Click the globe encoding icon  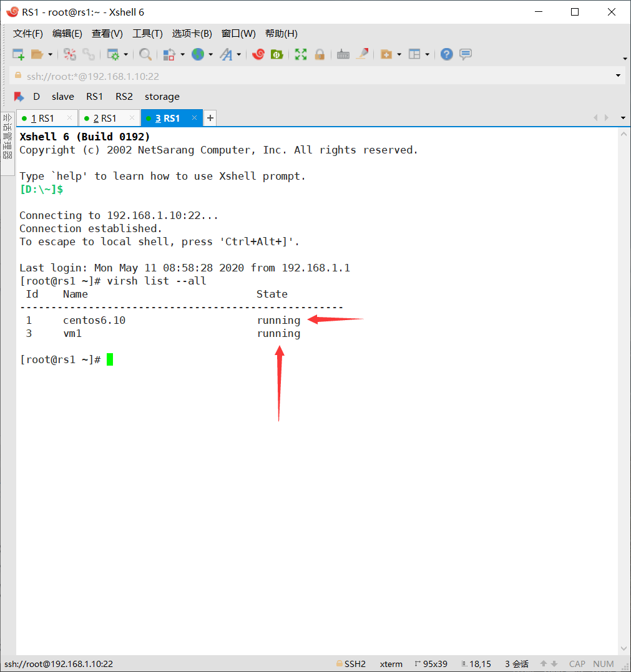coord(198,54)
